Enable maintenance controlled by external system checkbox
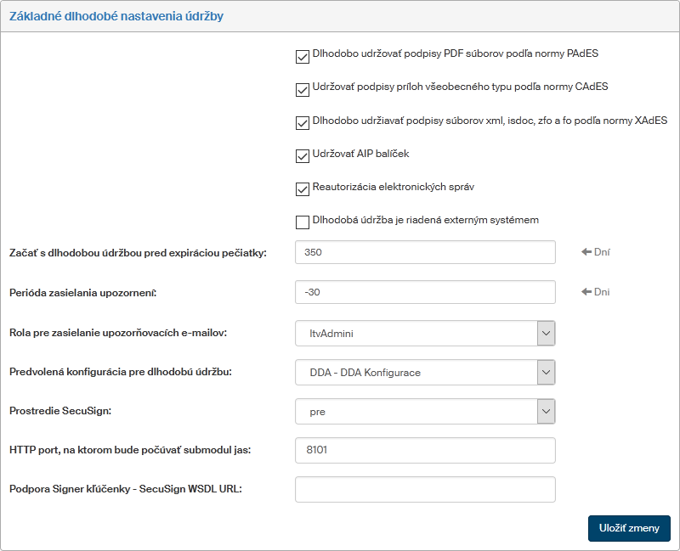Image resolution: width=680 pixels, height=551 pixels. click(302, 222)
